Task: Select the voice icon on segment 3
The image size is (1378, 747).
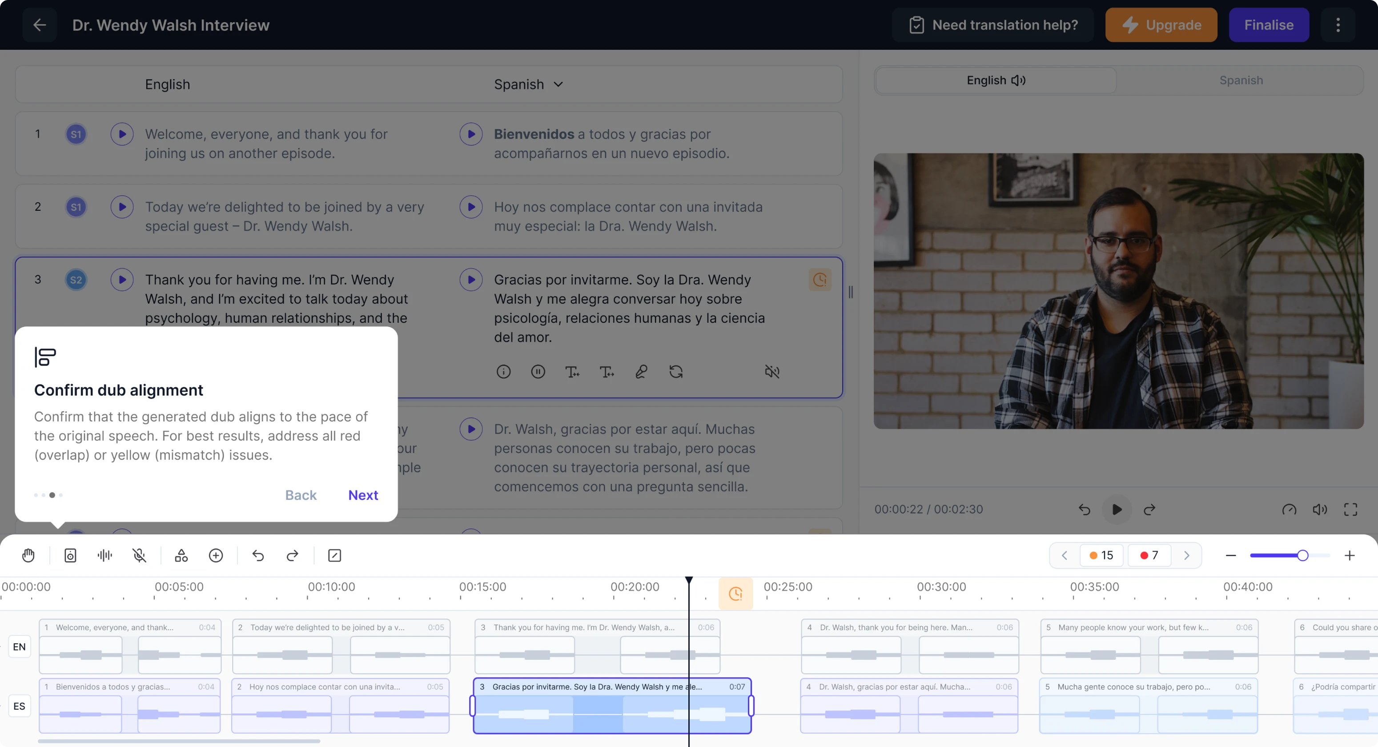Action: (x=641, y=371)
